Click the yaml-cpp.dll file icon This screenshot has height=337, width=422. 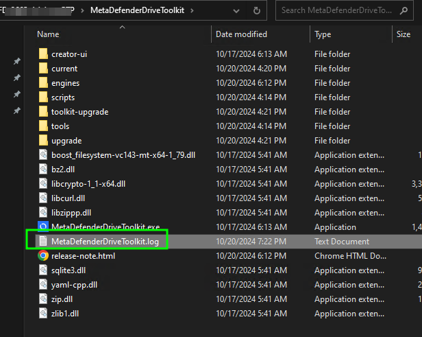[x=43, y=285]
